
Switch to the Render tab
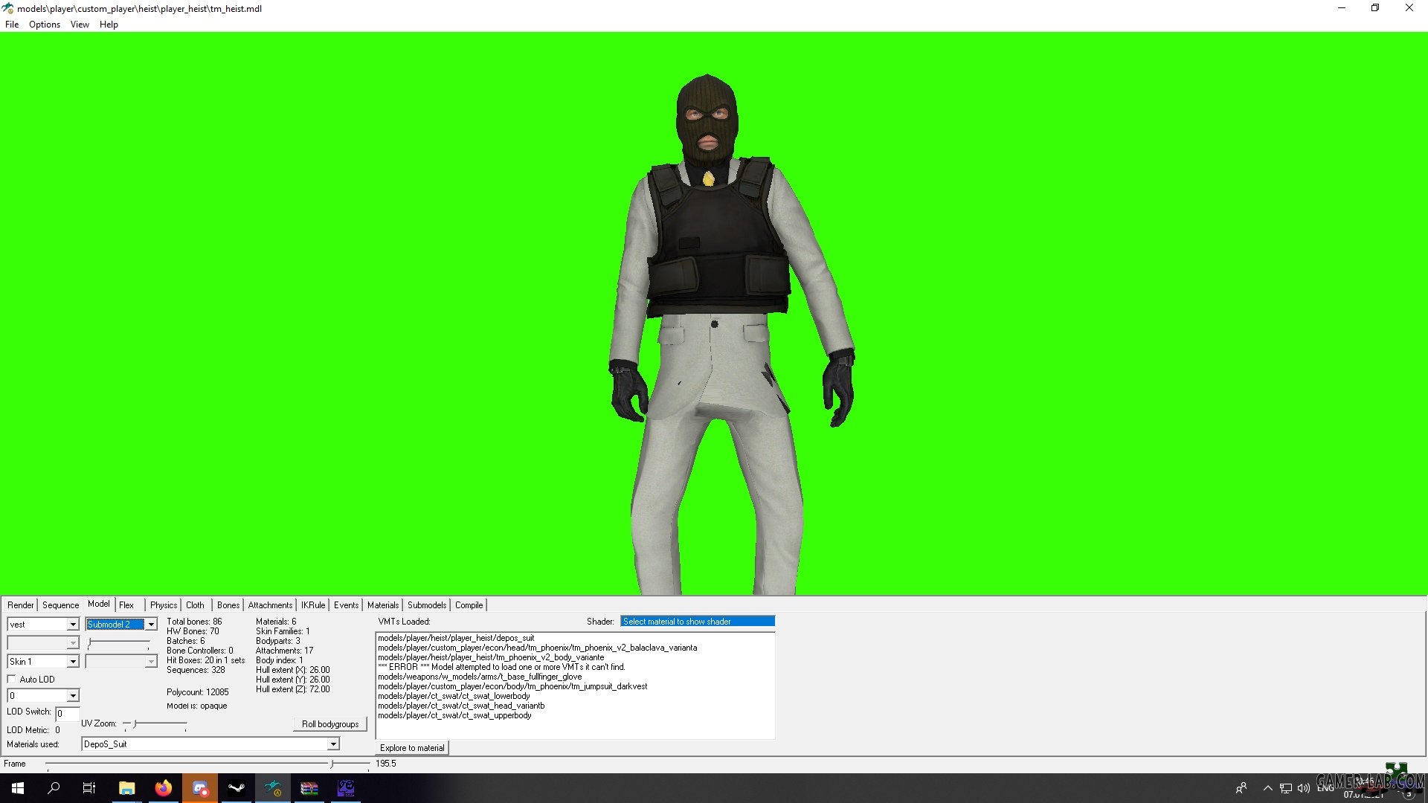point(21,605)
